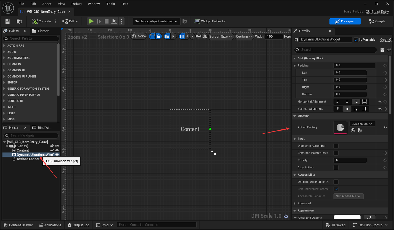Switch to Graph editor mode
394x230 pixels.
pyautogui.click(x=377, y=21)
